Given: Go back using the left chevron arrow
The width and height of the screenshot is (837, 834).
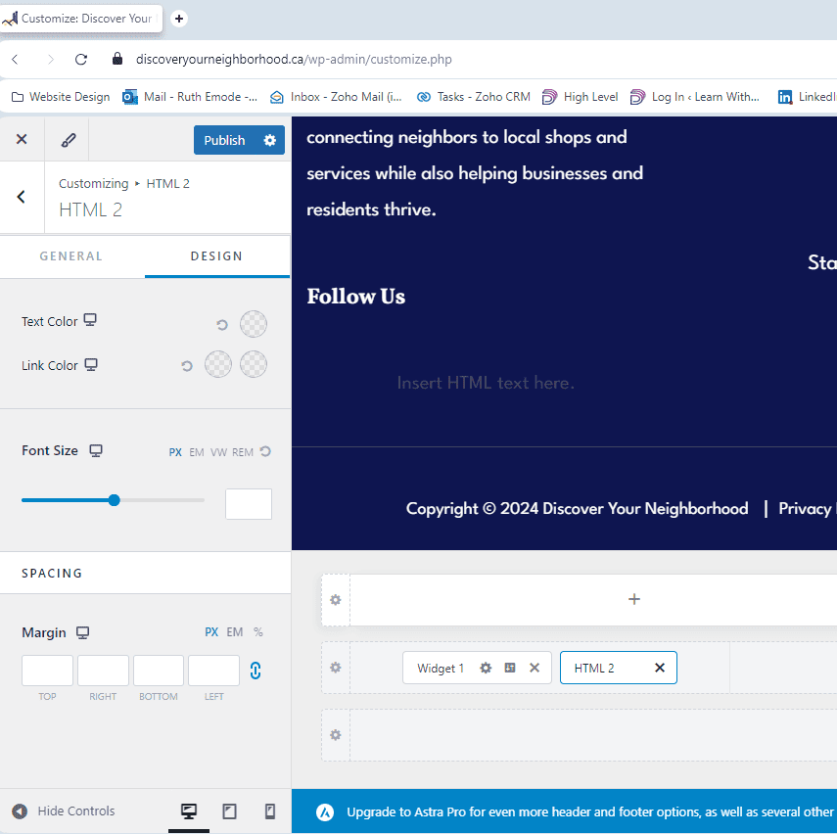Looking at the screenshot, I should (22, 197).
